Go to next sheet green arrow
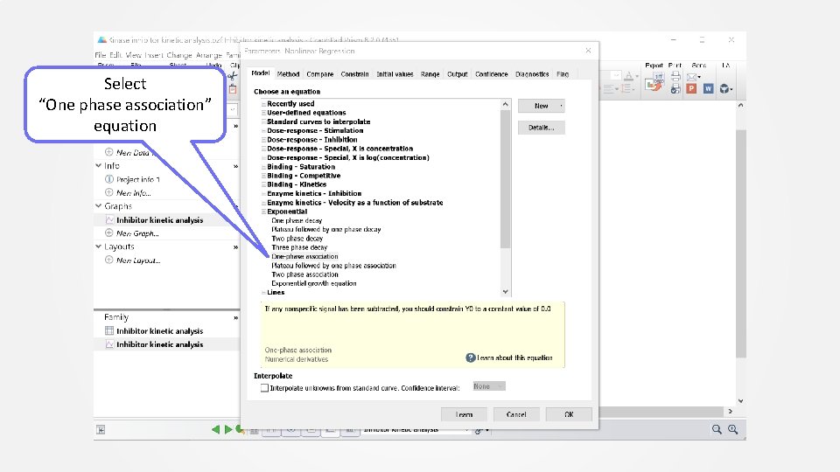Viewport: 840px width, 472px height. 227,429
